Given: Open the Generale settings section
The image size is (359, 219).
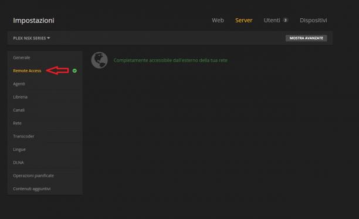Looking at the screenshot, I should coord(45,58).
